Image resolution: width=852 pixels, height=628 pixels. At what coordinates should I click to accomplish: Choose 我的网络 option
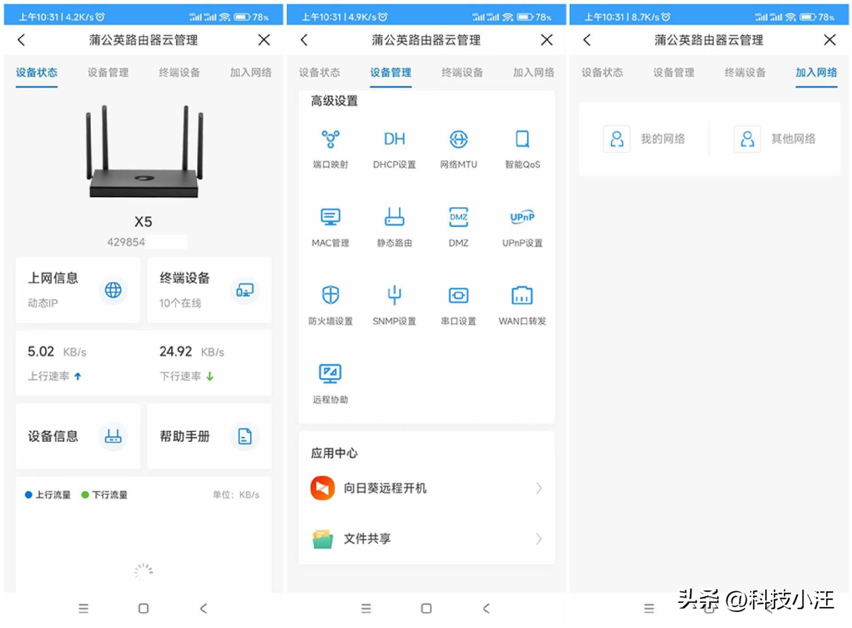tap(644, 139)
